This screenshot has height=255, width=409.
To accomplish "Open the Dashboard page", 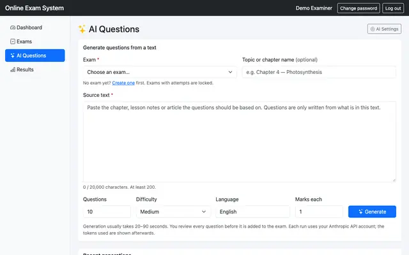I will (x=35, y=27).
